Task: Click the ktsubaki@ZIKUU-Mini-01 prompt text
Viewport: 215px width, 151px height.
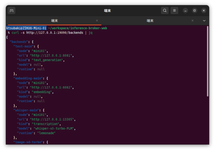Action: [26, 28]
